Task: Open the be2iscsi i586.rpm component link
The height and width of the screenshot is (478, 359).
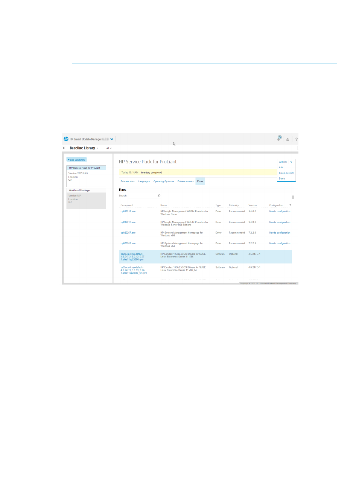Action: click(133, 257)
